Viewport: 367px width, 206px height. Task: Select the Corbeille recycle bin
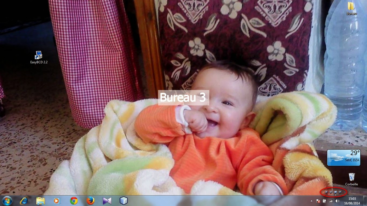(x=351, y=177)
